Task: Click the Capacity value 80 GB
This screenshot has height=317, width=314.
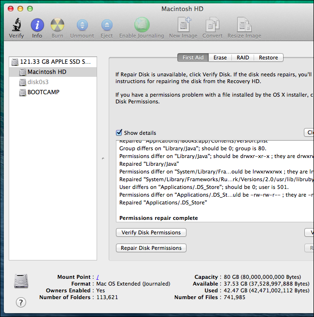Action: click(262, 277)
